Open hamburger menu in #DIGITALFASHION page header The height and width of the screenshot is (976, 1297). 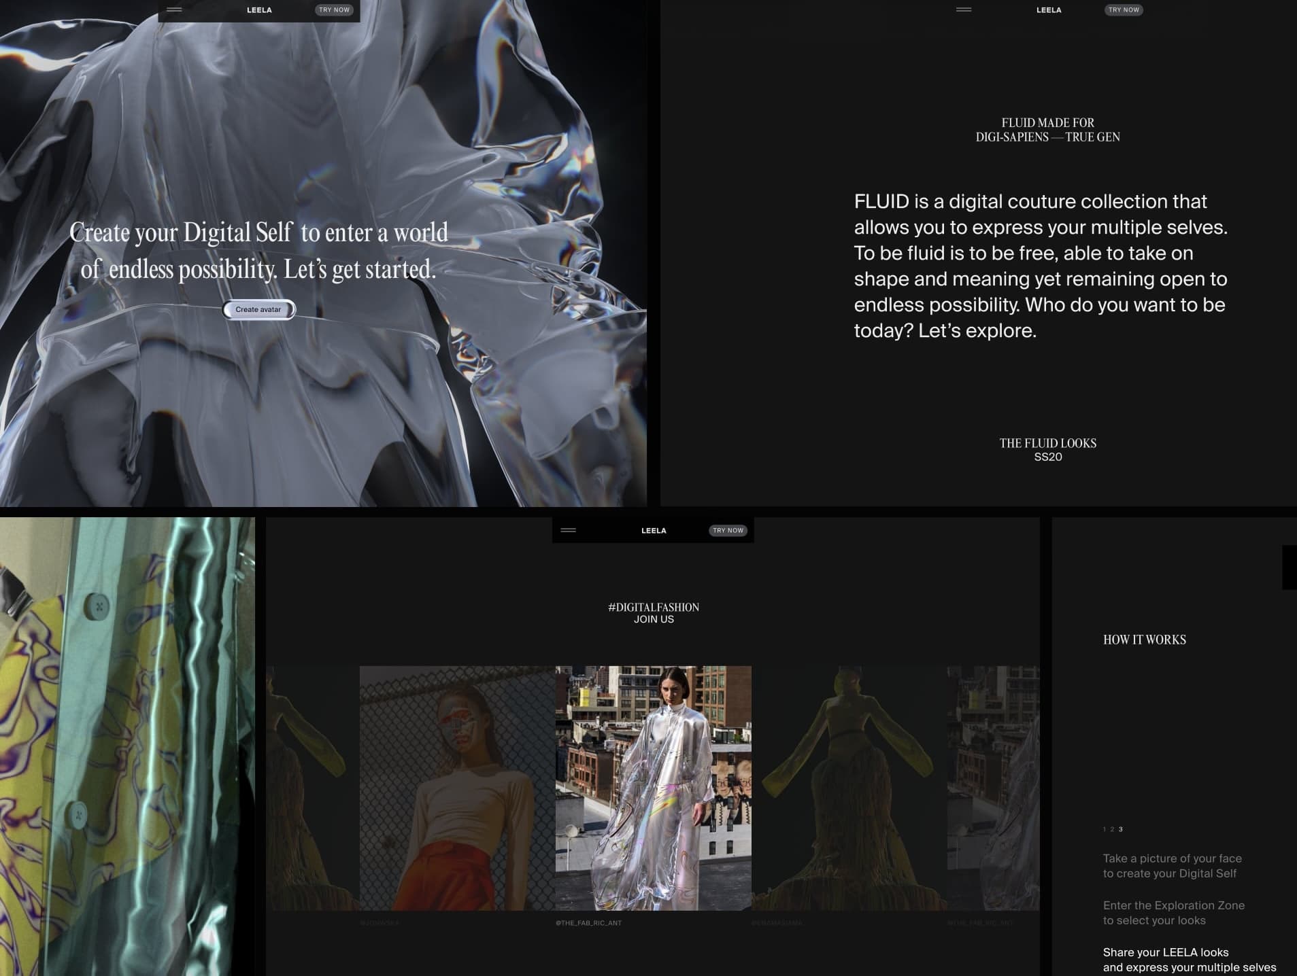(569, 530)
